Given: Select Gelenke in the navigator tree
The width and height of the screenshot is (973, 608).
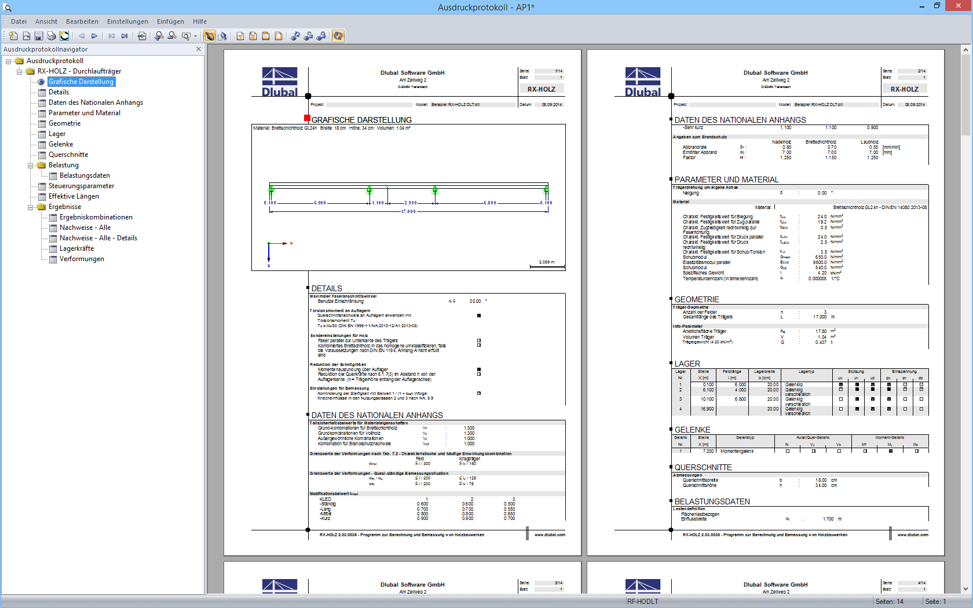Looking at the screenshot, I should (61, 144).
